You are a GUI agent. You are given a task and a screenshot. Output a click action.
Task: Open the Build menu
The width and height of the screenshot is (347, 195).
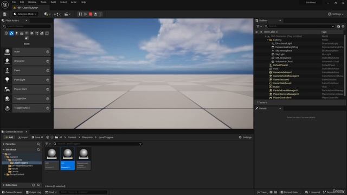click(53, 2)
